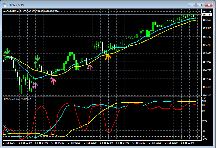Click the 184.610 price scale label
This screenshot has width=216, height=148.
207,79
